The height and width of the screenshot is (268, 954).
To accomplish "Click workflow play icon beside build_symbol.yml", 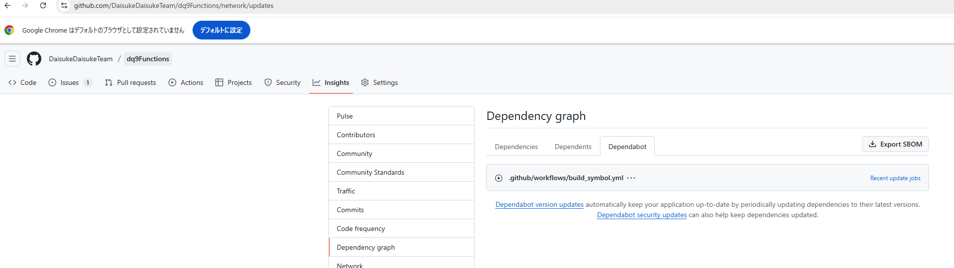I will coord(499,178).
